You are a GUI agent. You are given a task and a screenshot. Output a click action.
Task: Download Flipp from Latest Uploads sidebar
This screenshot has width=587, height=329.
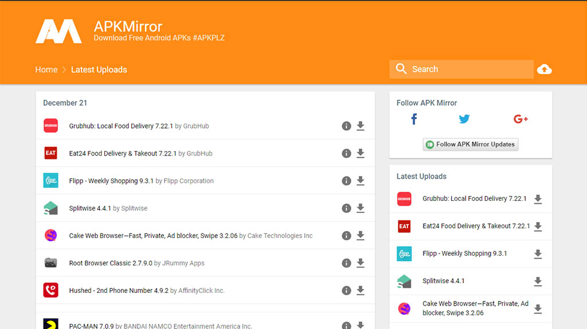(x=538, y=254)
